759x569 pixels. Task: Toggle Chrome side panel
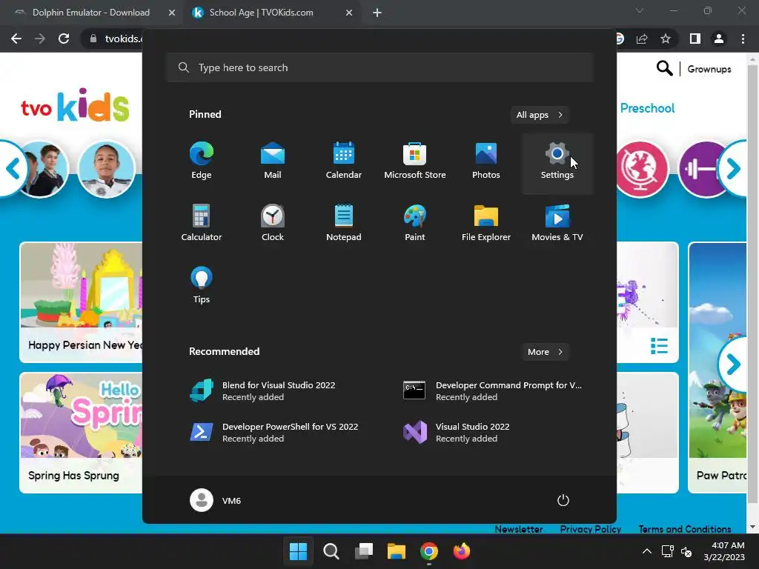tap(695, 39)
